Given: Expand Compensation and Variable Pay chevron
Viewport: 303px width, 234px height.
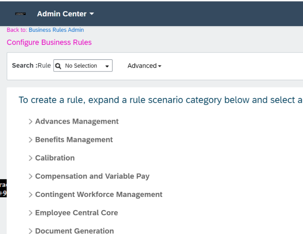Looking at the screenshot, I should coord(30,176).
